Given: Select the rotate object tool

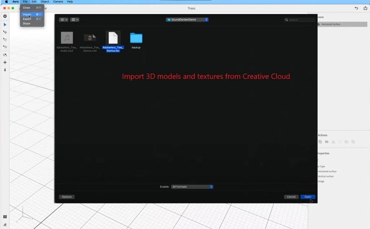Looking at the screenshot, I should click(x=5, y=39).
